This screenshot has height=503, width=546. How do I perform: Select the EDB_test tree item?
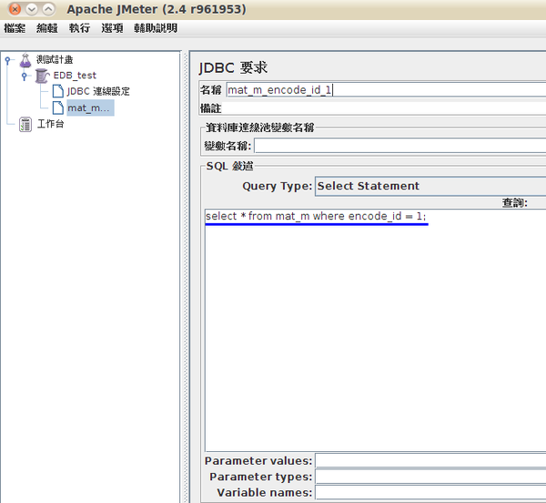75,76
